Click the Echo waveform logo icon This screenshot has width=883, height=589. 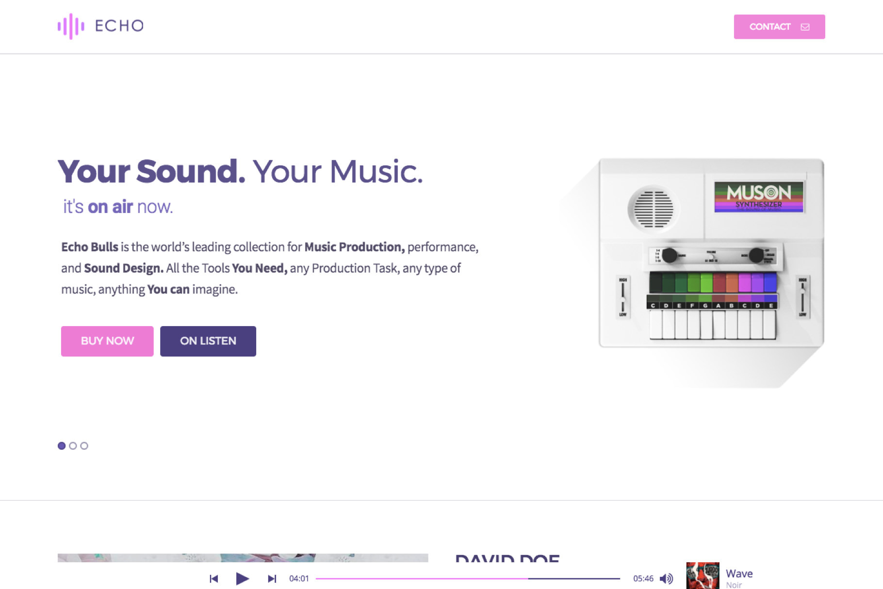click(71, 26)
